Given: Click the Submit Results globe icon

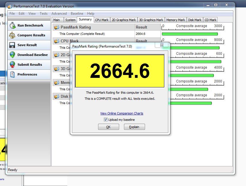Looking at the screenshot, I should pos(12,65).
